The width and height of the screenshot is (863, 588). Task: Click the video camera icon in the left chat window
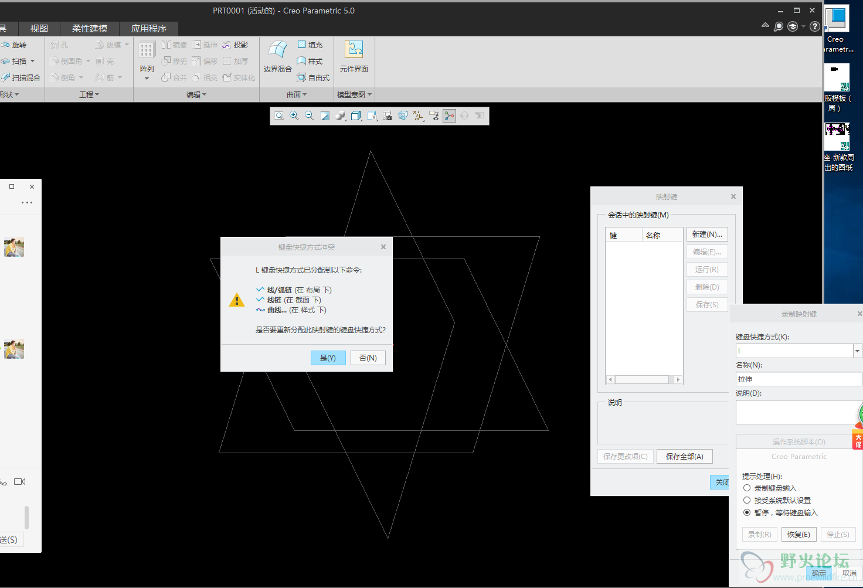20,482
